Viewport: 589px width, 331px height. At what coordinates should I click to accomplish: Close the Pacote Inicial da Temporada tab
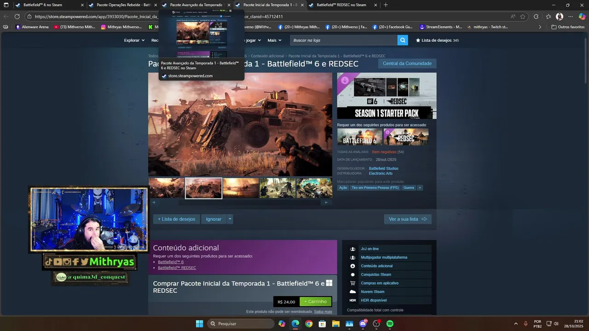point(302,5)
